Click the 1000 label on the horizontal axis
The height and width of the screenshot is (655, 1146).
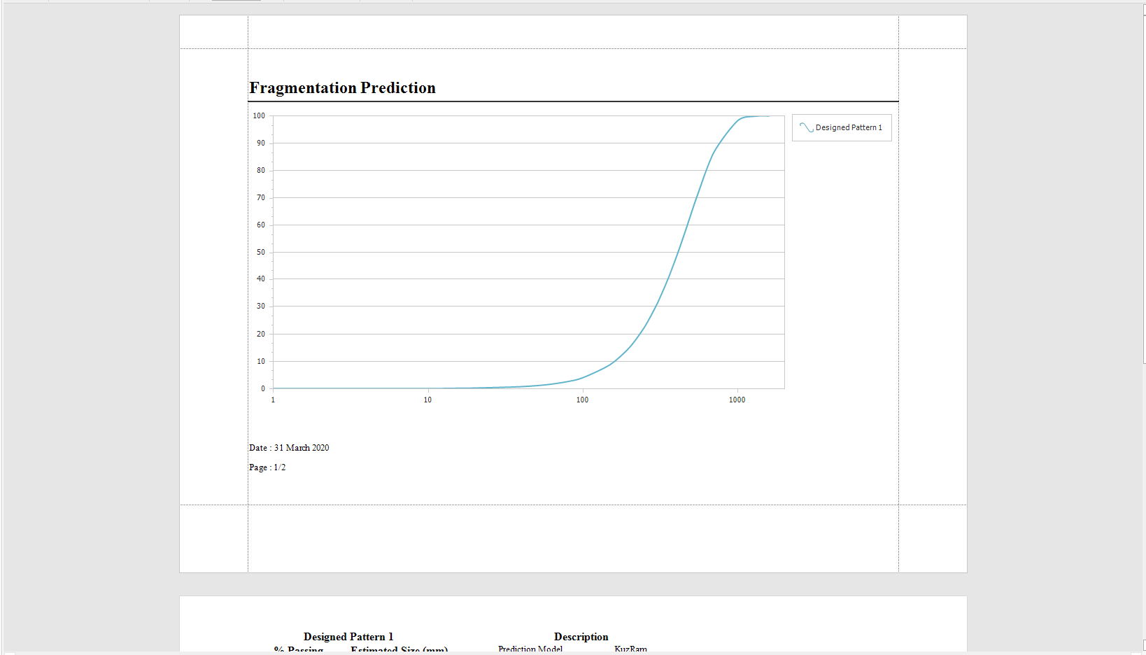pyautogui.click(x=737, y=400)
